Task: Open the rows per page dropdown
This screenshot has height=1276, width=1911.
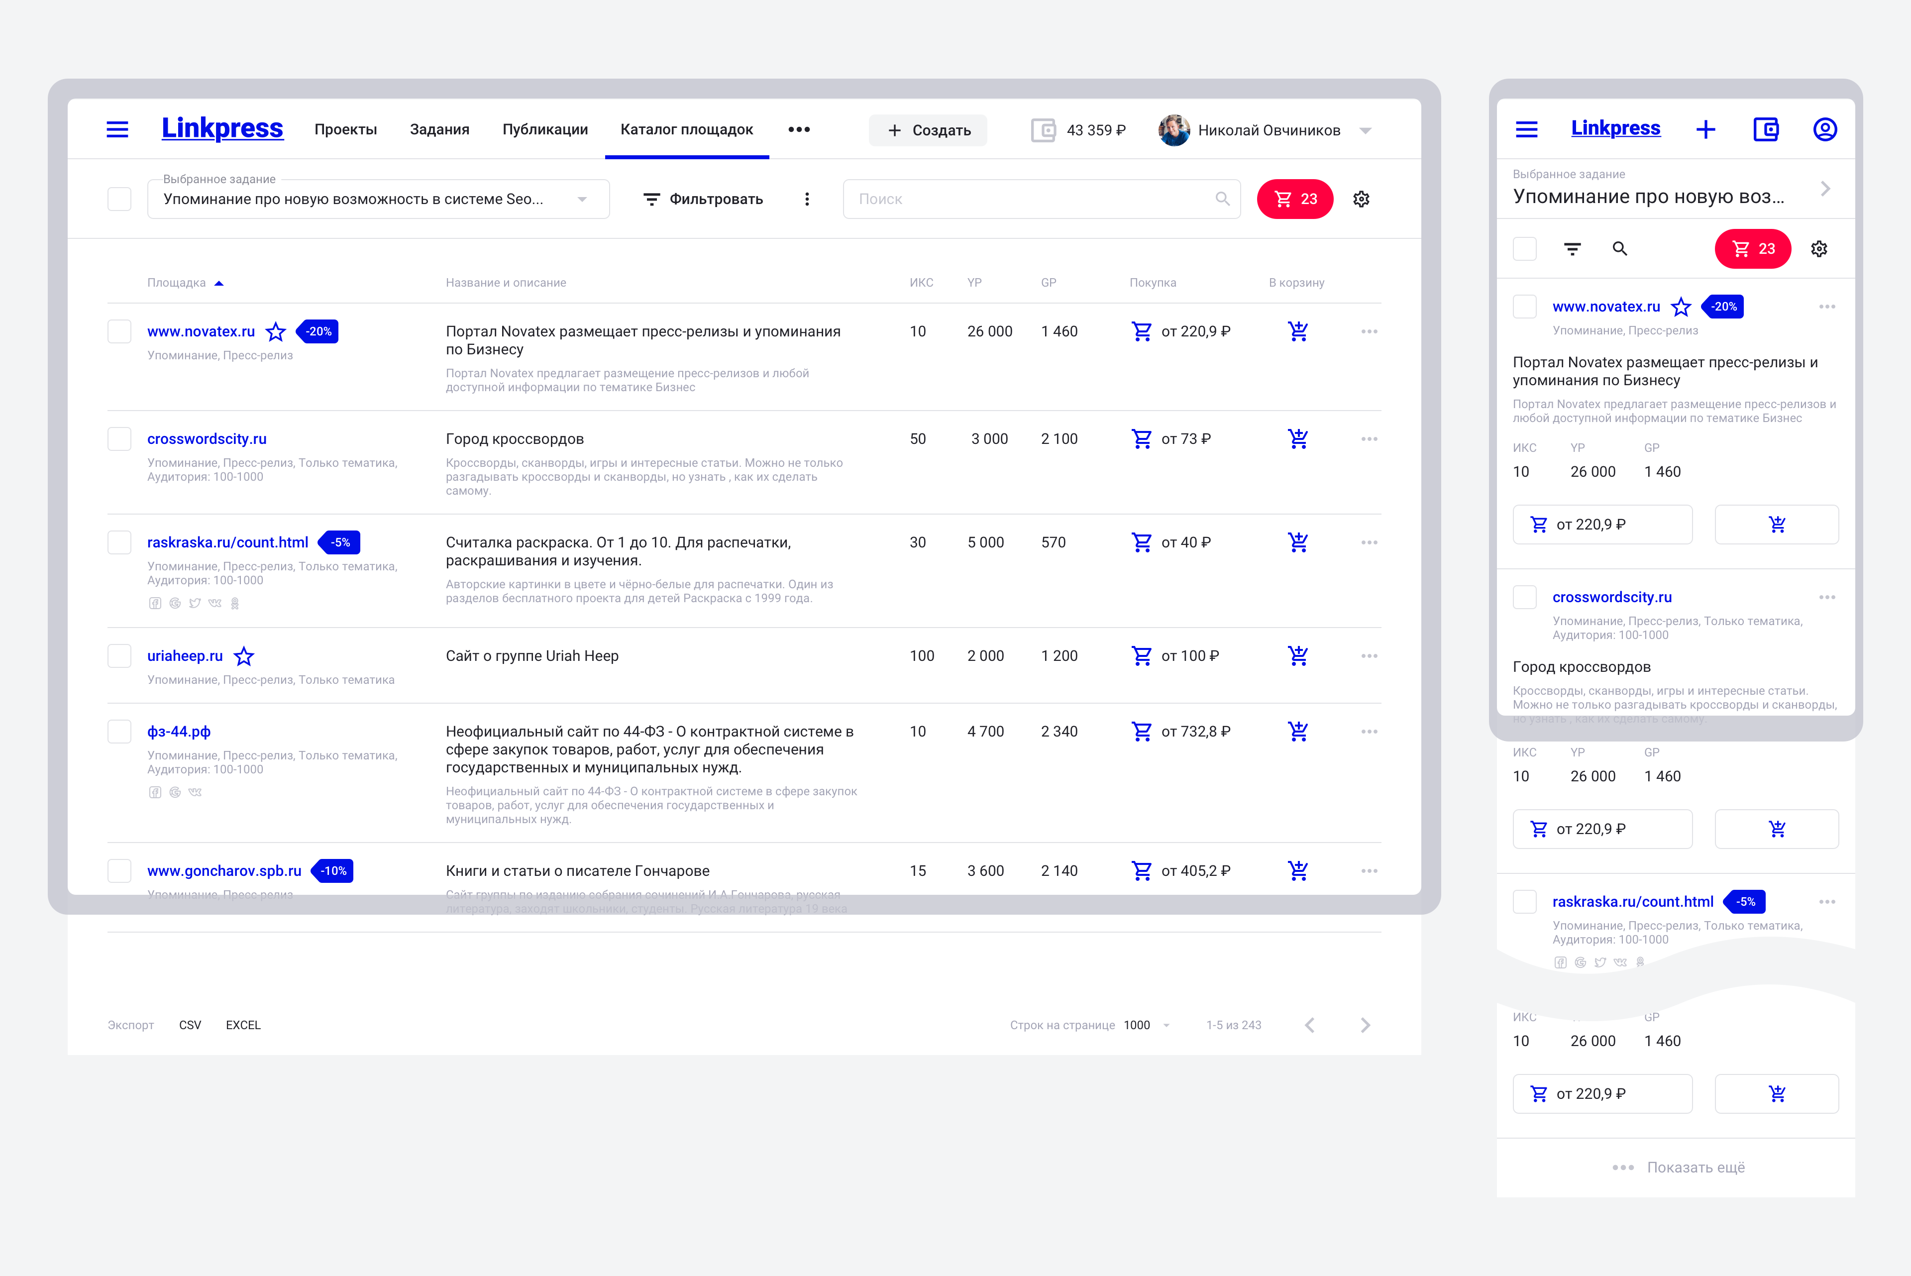Action: [1146, 1025]
